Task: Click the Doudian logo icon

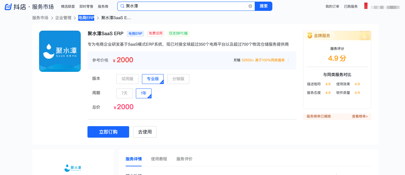Action: tap(8, 6)
